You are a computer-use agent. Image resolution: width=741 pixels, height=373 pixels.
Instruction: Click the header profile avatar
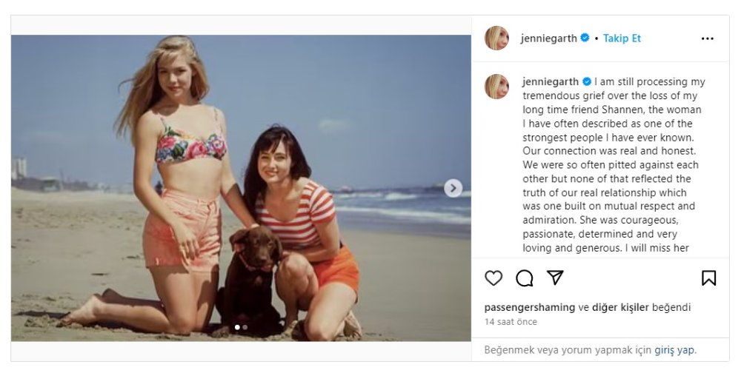click(496, 38)
